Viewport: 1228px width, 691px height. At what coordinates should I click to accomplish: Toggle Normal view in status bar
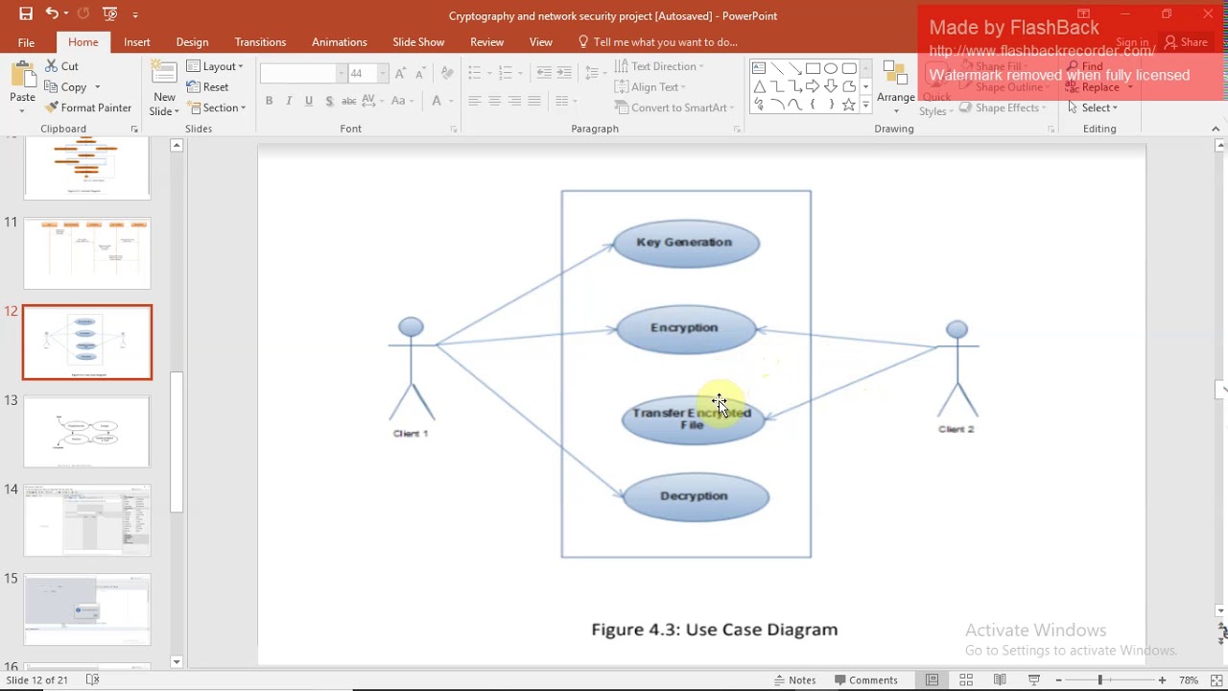(932, 679)
